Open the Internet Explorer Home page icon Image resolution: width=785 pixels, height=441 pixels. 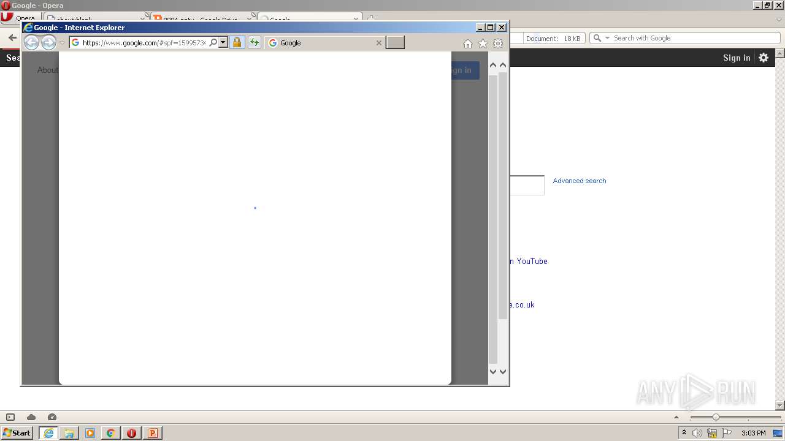point(468,43)
